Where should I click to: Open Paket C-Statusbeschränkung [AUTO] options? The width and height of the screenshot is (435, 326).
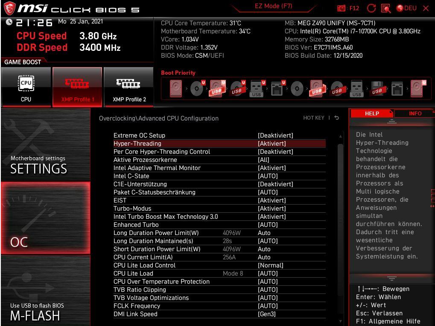pyautogui.click(x=219, y=192)
